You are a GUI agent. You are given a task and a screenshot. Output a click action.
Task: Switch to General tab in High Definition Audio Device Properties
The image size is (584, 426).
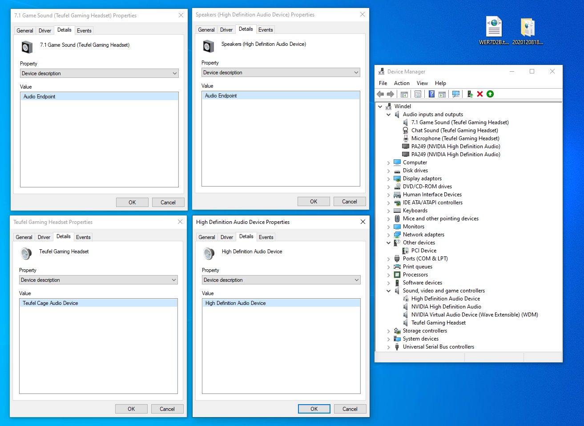(x=207, y=237)
